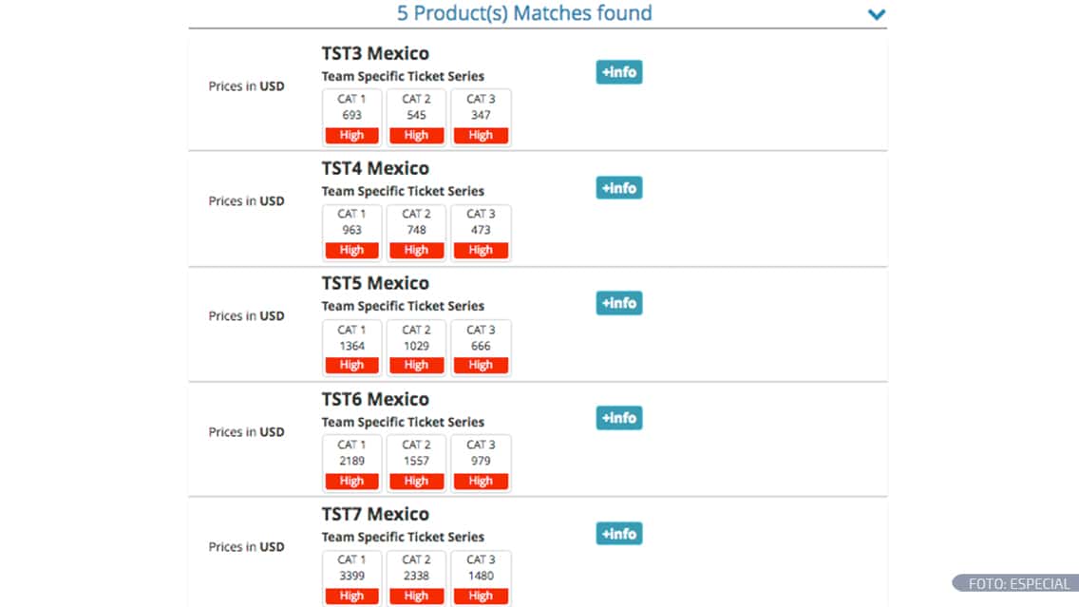Click the TST7 Mexico product title
The image size is (1079, 607).
(375, 514)
